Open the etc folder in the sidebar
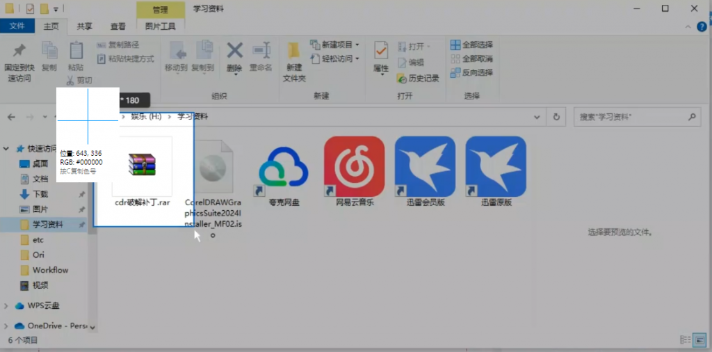Screen dimensions: 712x352 point(33,240)
